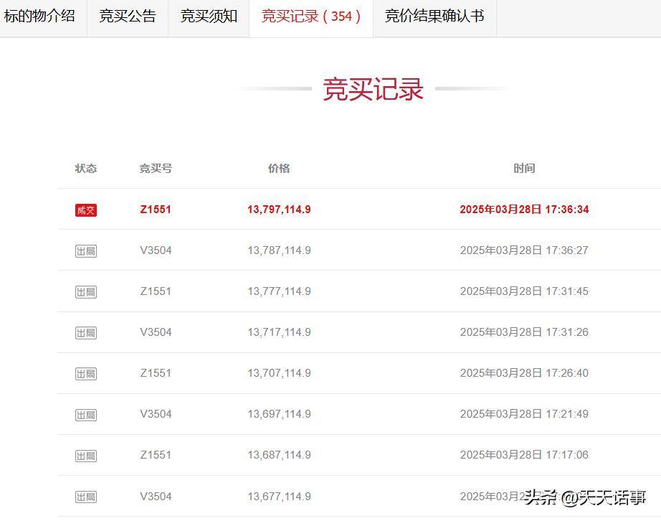Click bidder V3504 in the 13,717,114.9 row
Image resolution: width=661 pixels, height=521 pixels.
pyautogui.click(x=156, y=332)
